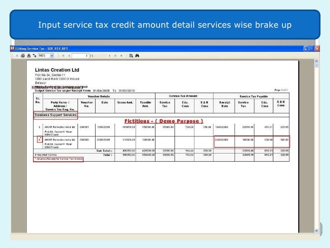The height and width of the screenshot is (248, 330).
Task: Go to previous page arrow
Action: pos(69,56)
